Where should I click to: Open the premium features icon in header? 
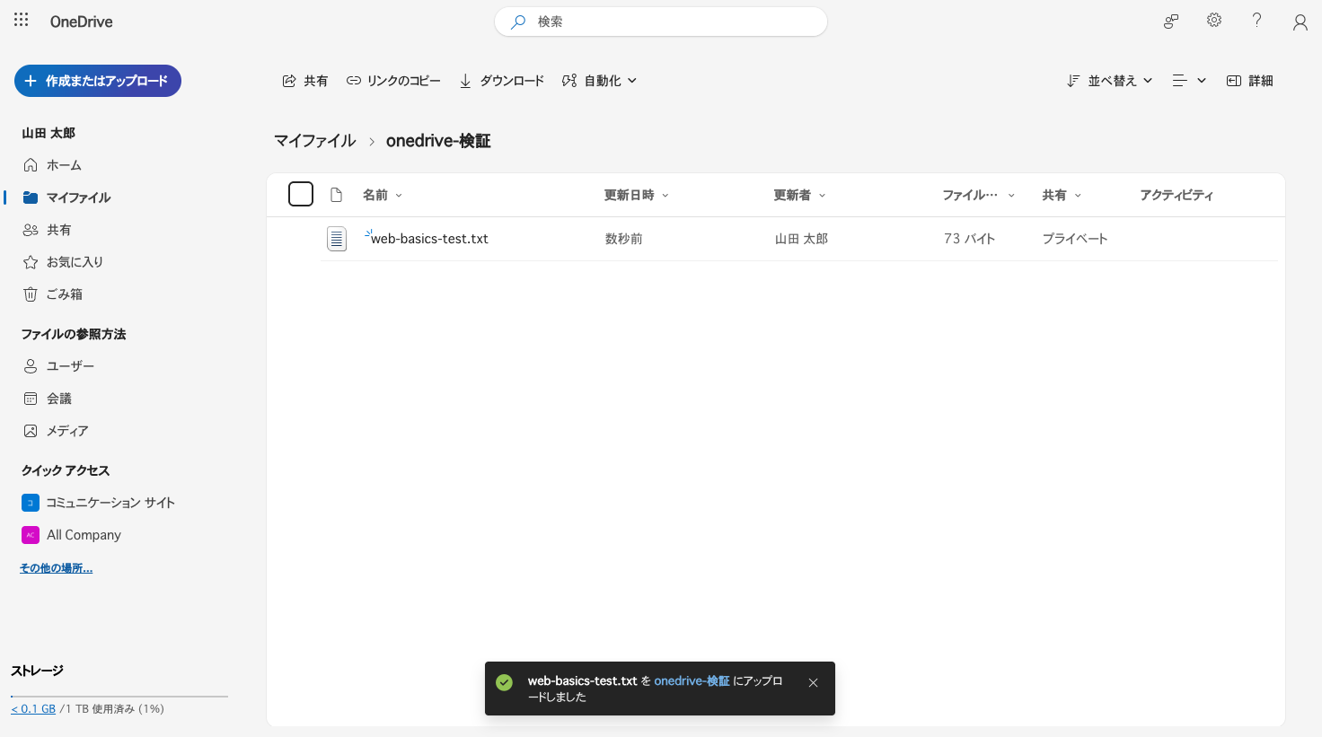pyautogui.click(x=1171, y=22)
